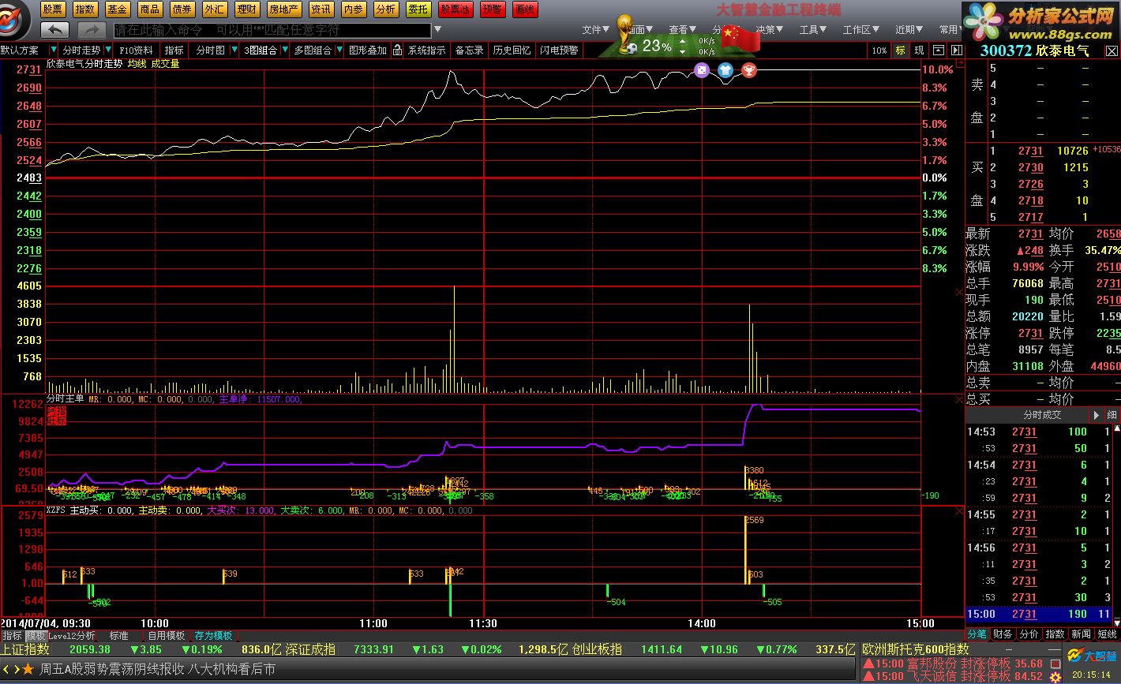Open the 房地产 toolbar button

pyautogui.click(x=284, y=9)
